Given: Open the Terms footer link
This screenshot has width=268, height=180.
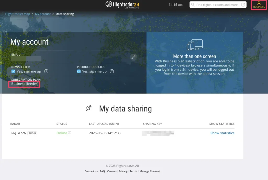Looking at the screenshot, I should click(133, 171).
